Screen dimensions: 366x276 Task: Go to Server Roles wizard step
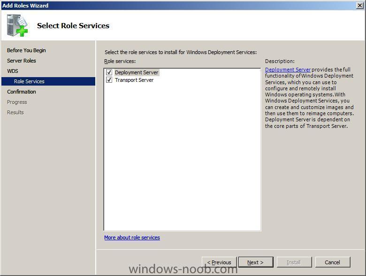pos(22,61)
